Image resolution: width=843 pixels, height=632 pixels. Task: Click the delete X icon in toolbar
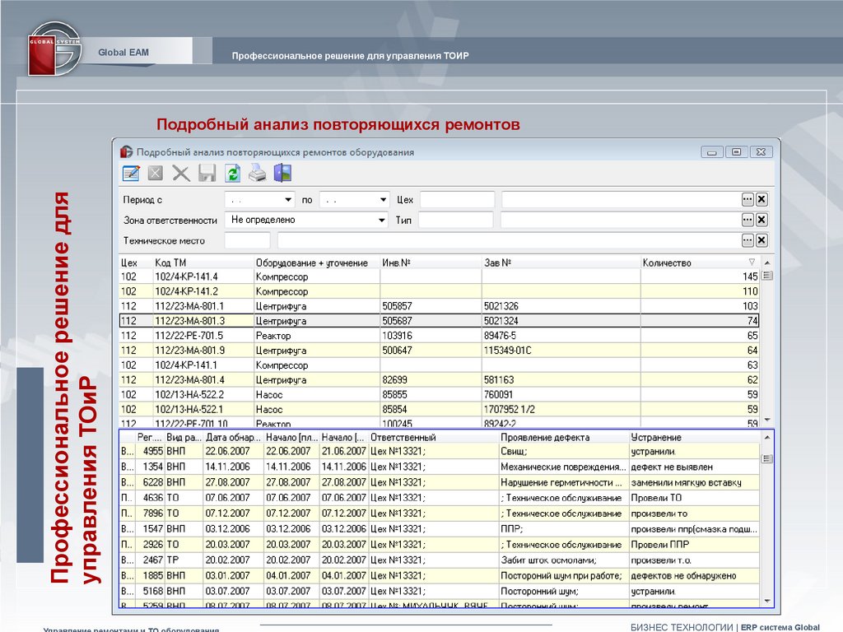click(181, 173)
